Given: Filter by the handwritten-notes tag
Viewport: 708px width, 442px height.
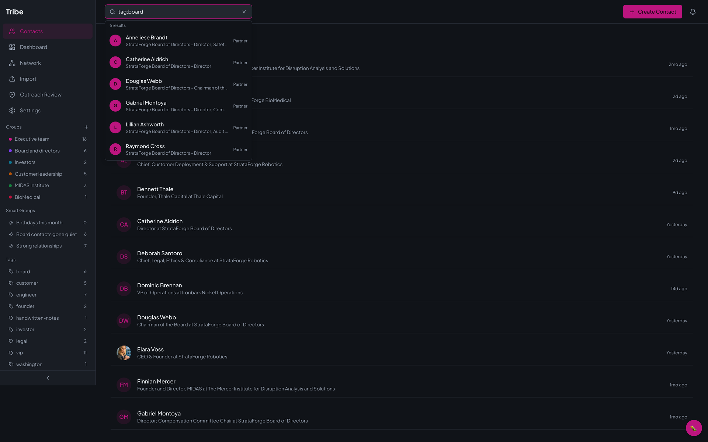Looking at the screenshot, I should pos(48,318).
